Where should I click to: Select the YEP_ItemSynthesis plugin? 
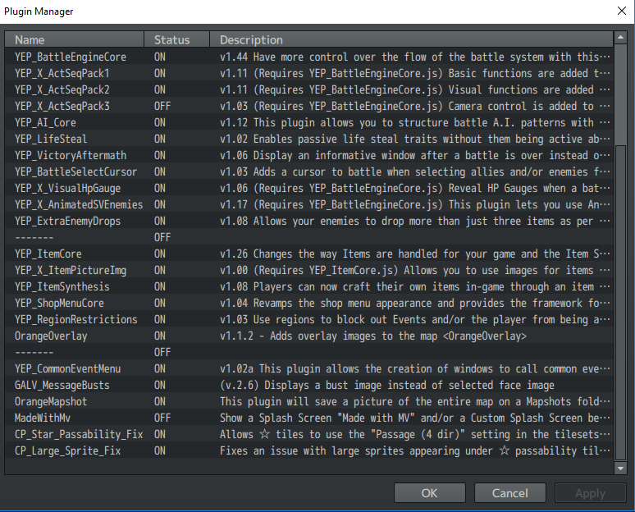309,286
